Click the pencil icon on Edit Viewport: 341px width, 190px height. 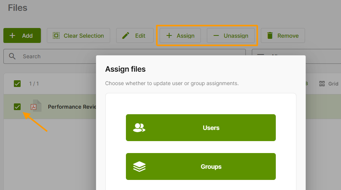click(126, 35)
